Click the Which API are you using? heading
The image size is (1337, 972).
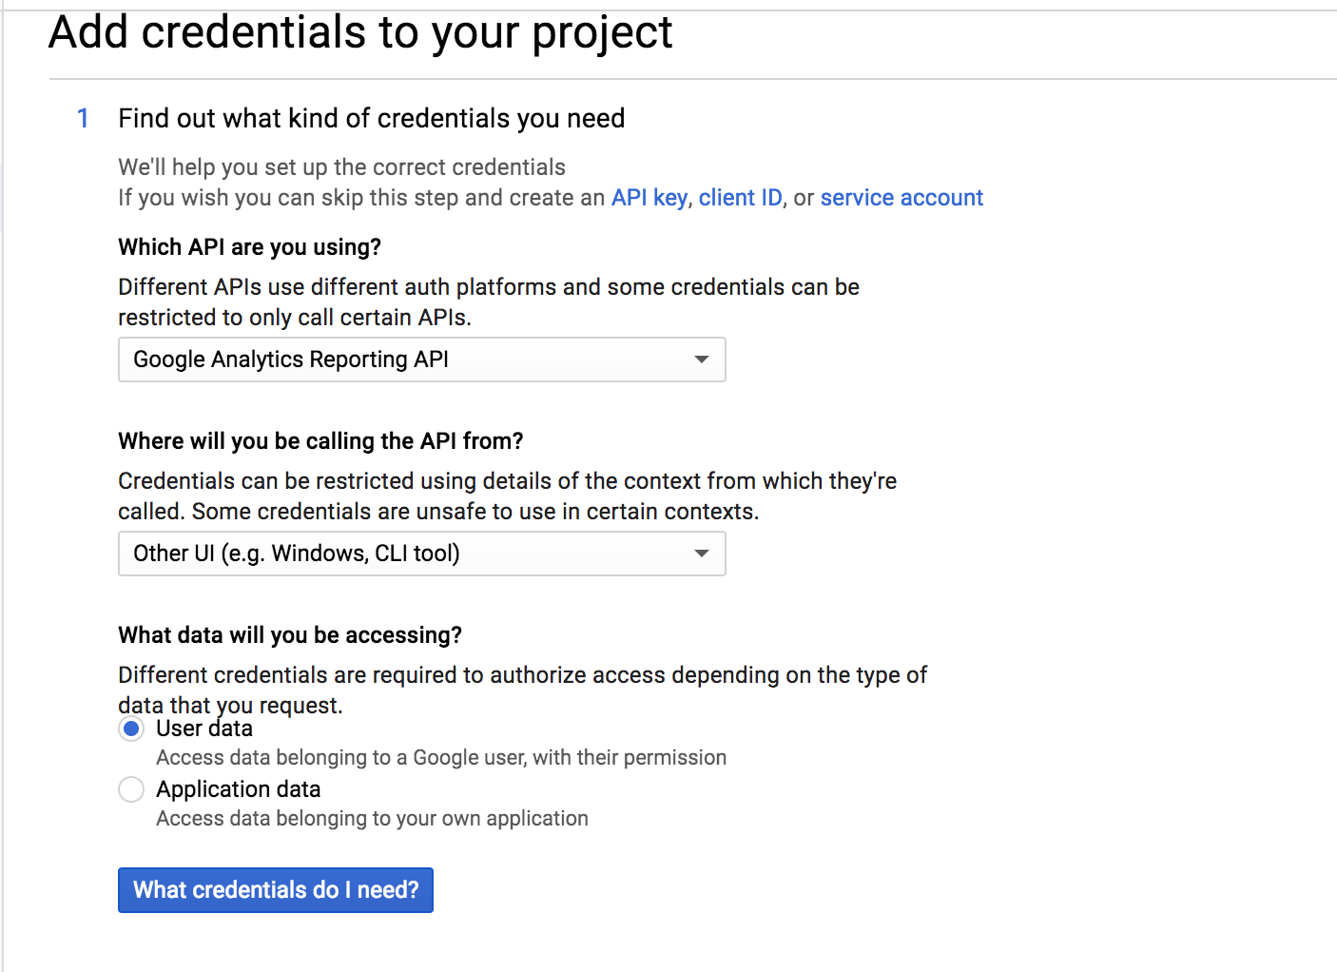[249, 247]
